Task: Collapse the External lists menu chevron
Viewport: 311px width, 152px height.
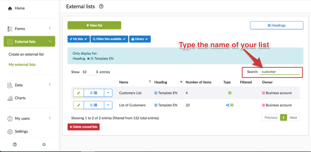Action: tap(50, 41)
